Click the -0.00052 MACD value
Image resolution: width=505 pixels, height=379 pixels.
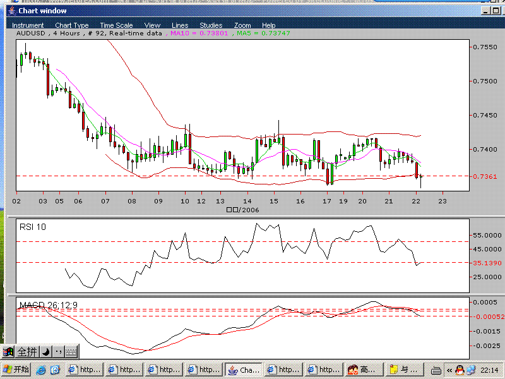click(x=487, y=317)
